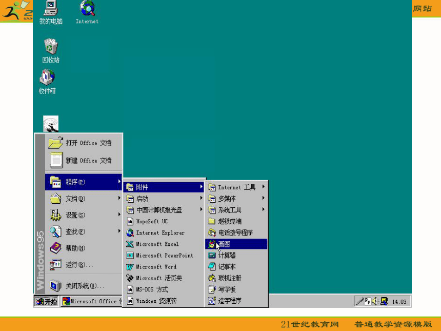Click the Microsoft PowerPoint icon

[x=130, y=255]
